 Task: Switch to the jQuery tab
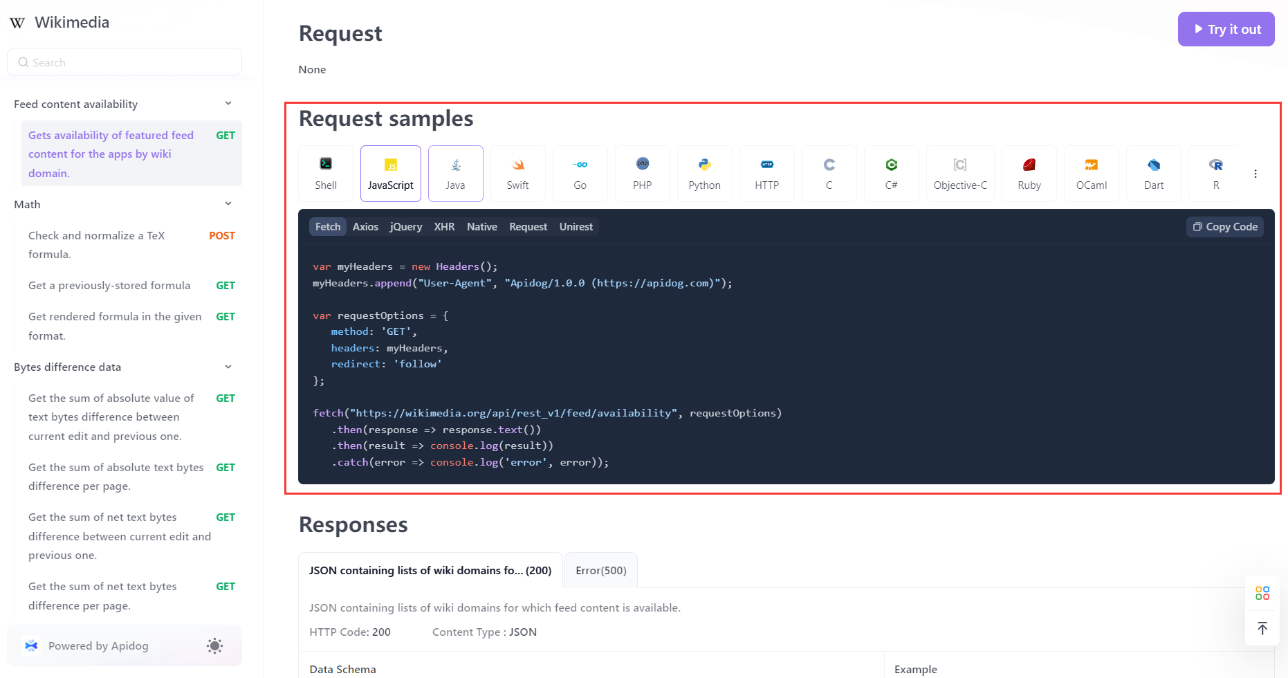(406, 227)
